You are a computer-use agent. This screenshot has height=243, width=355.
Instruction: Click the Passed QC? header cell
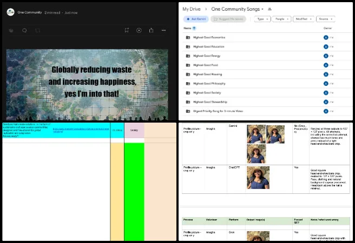[x=301, y=221]
